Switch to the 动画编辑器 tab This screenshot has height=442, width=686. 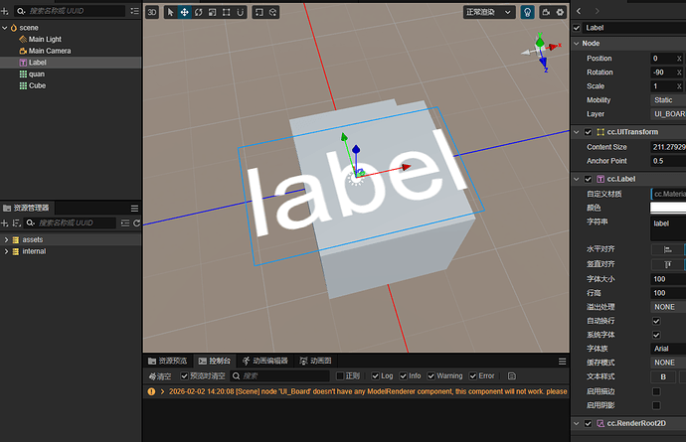coord(265,361)
